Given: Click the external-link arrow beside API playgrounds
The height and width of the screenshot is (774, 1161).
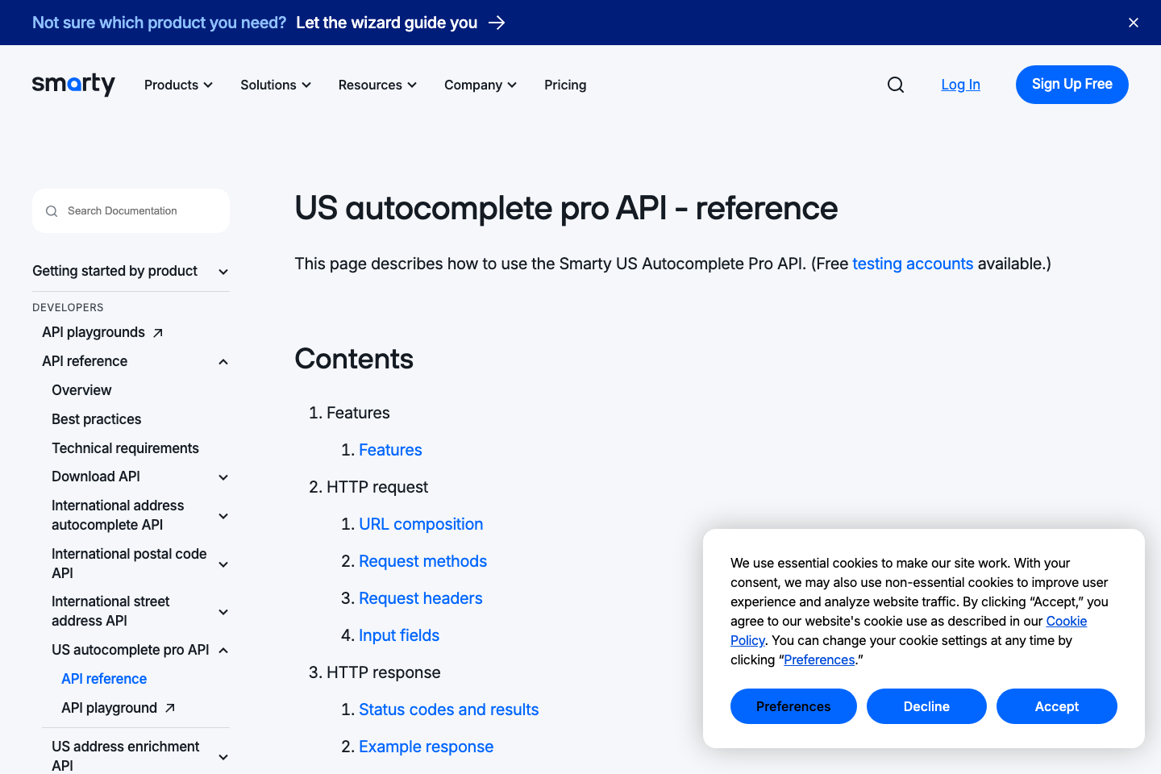Looking at the screenshot, I should 158,331.
